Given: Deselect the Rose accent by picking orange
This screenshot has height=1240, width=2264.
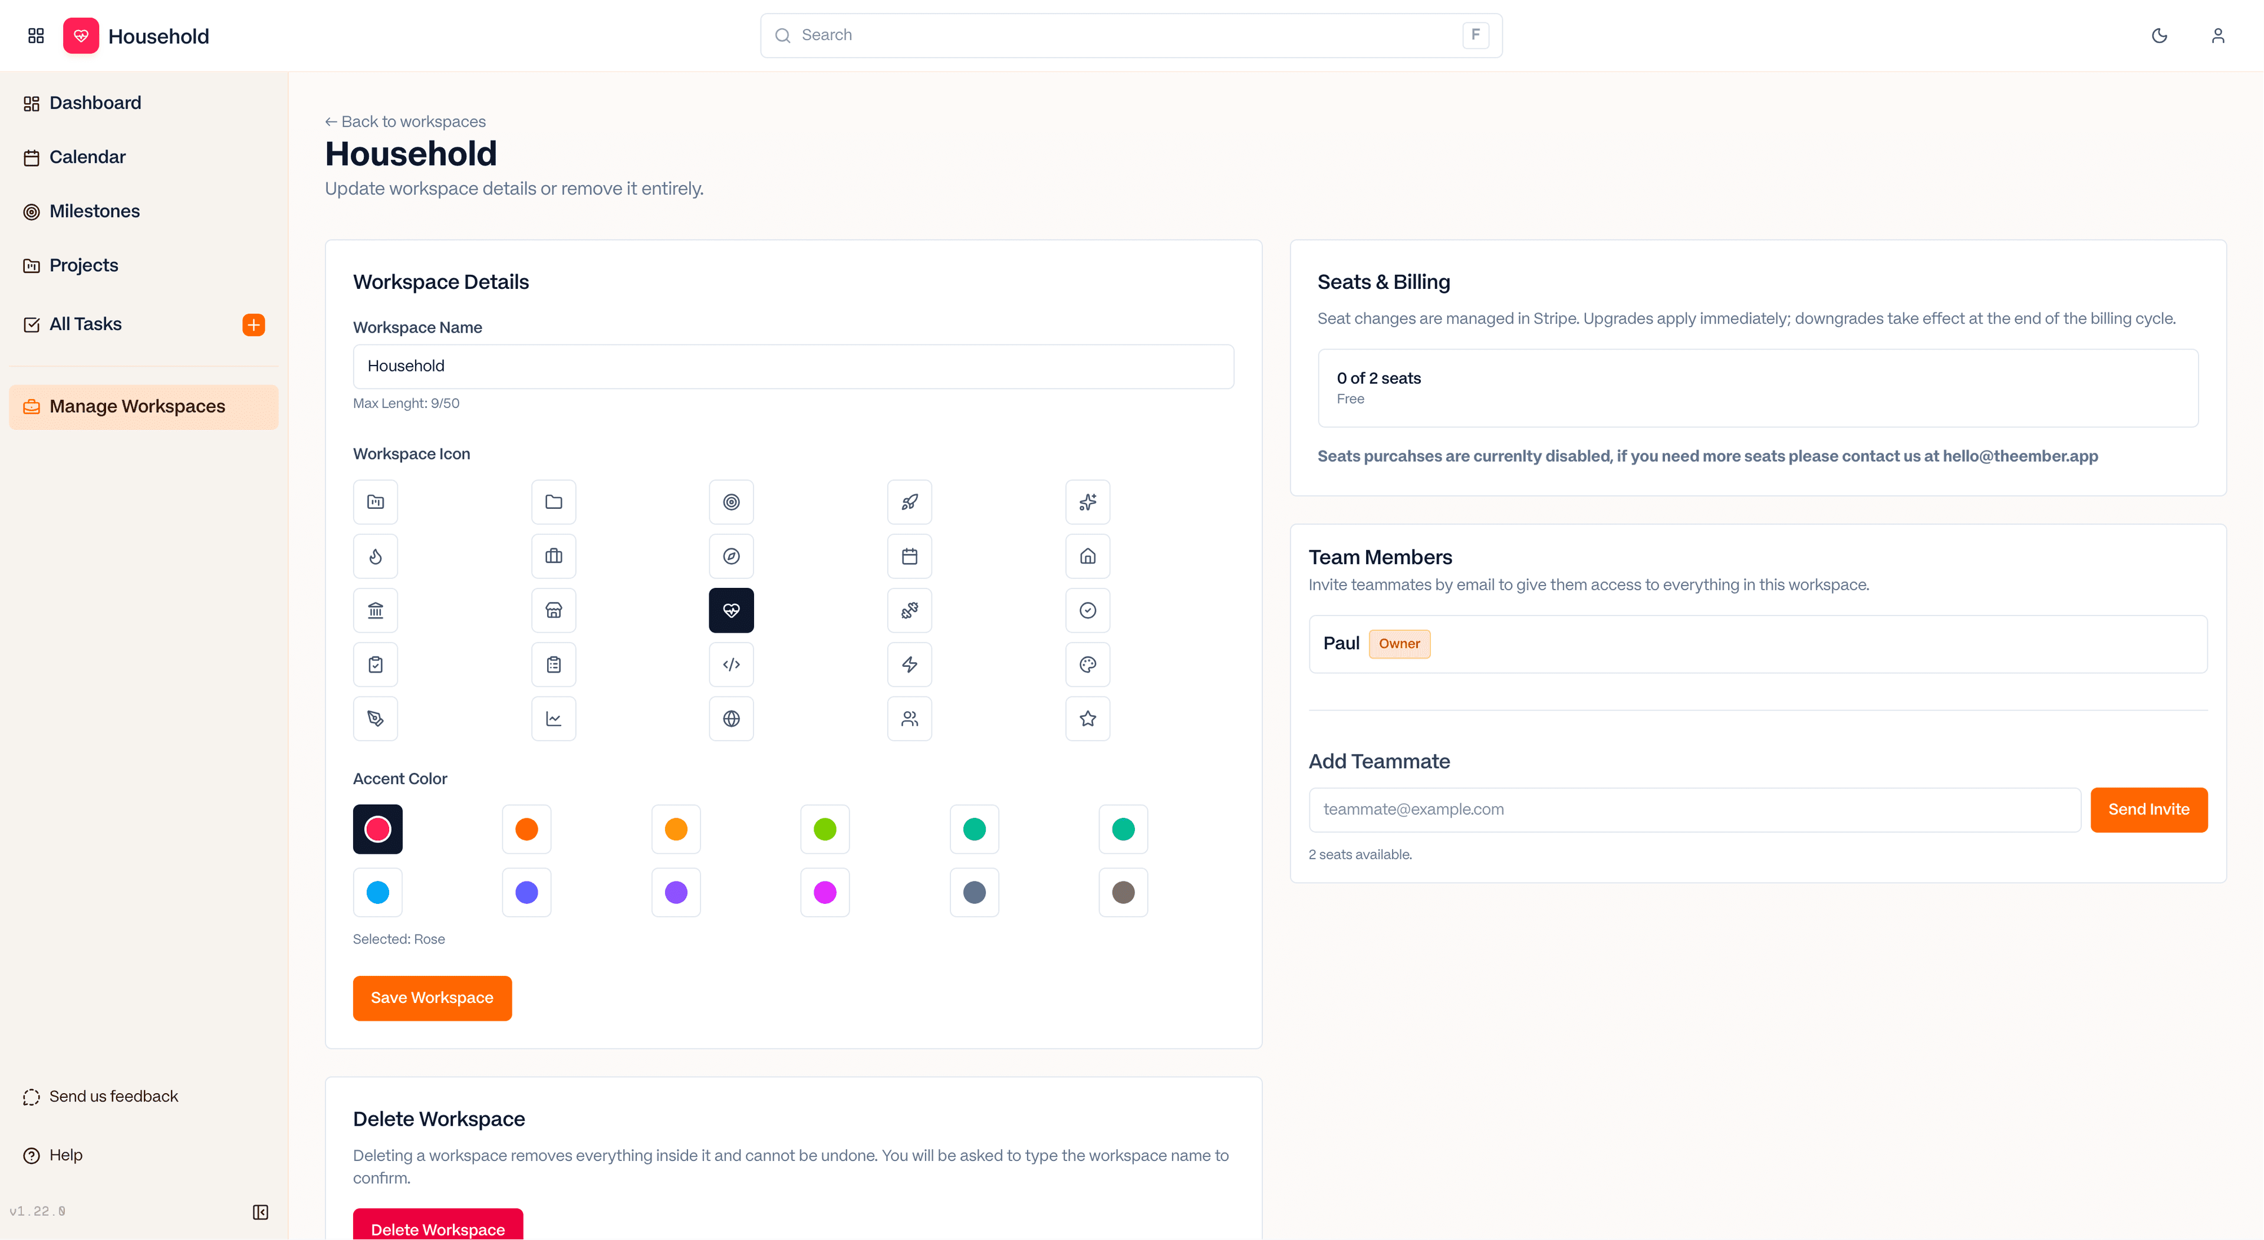Looking at the screenshot, I should tap(525, 828).
